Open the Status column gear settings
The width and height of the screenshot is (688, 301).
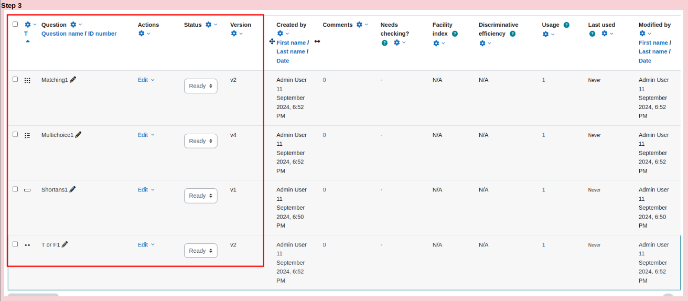[x=211, y=25]
